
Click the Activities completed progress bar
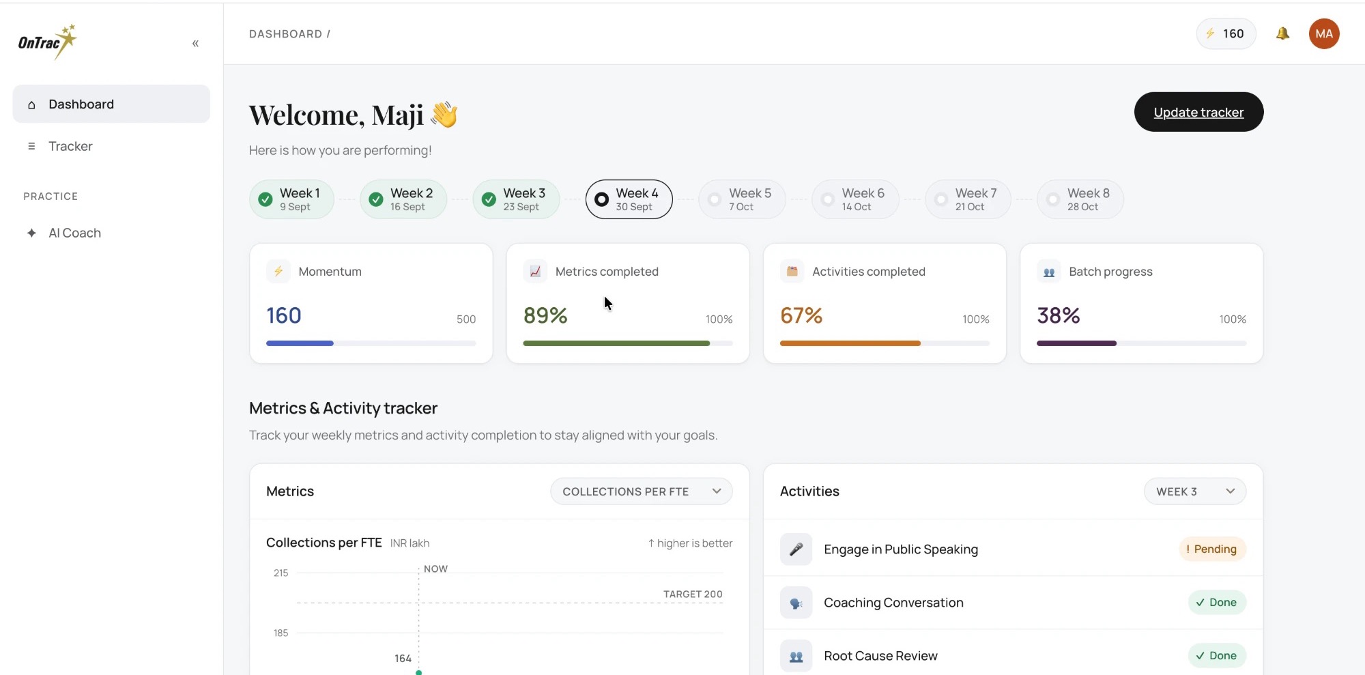click(885, 343)
